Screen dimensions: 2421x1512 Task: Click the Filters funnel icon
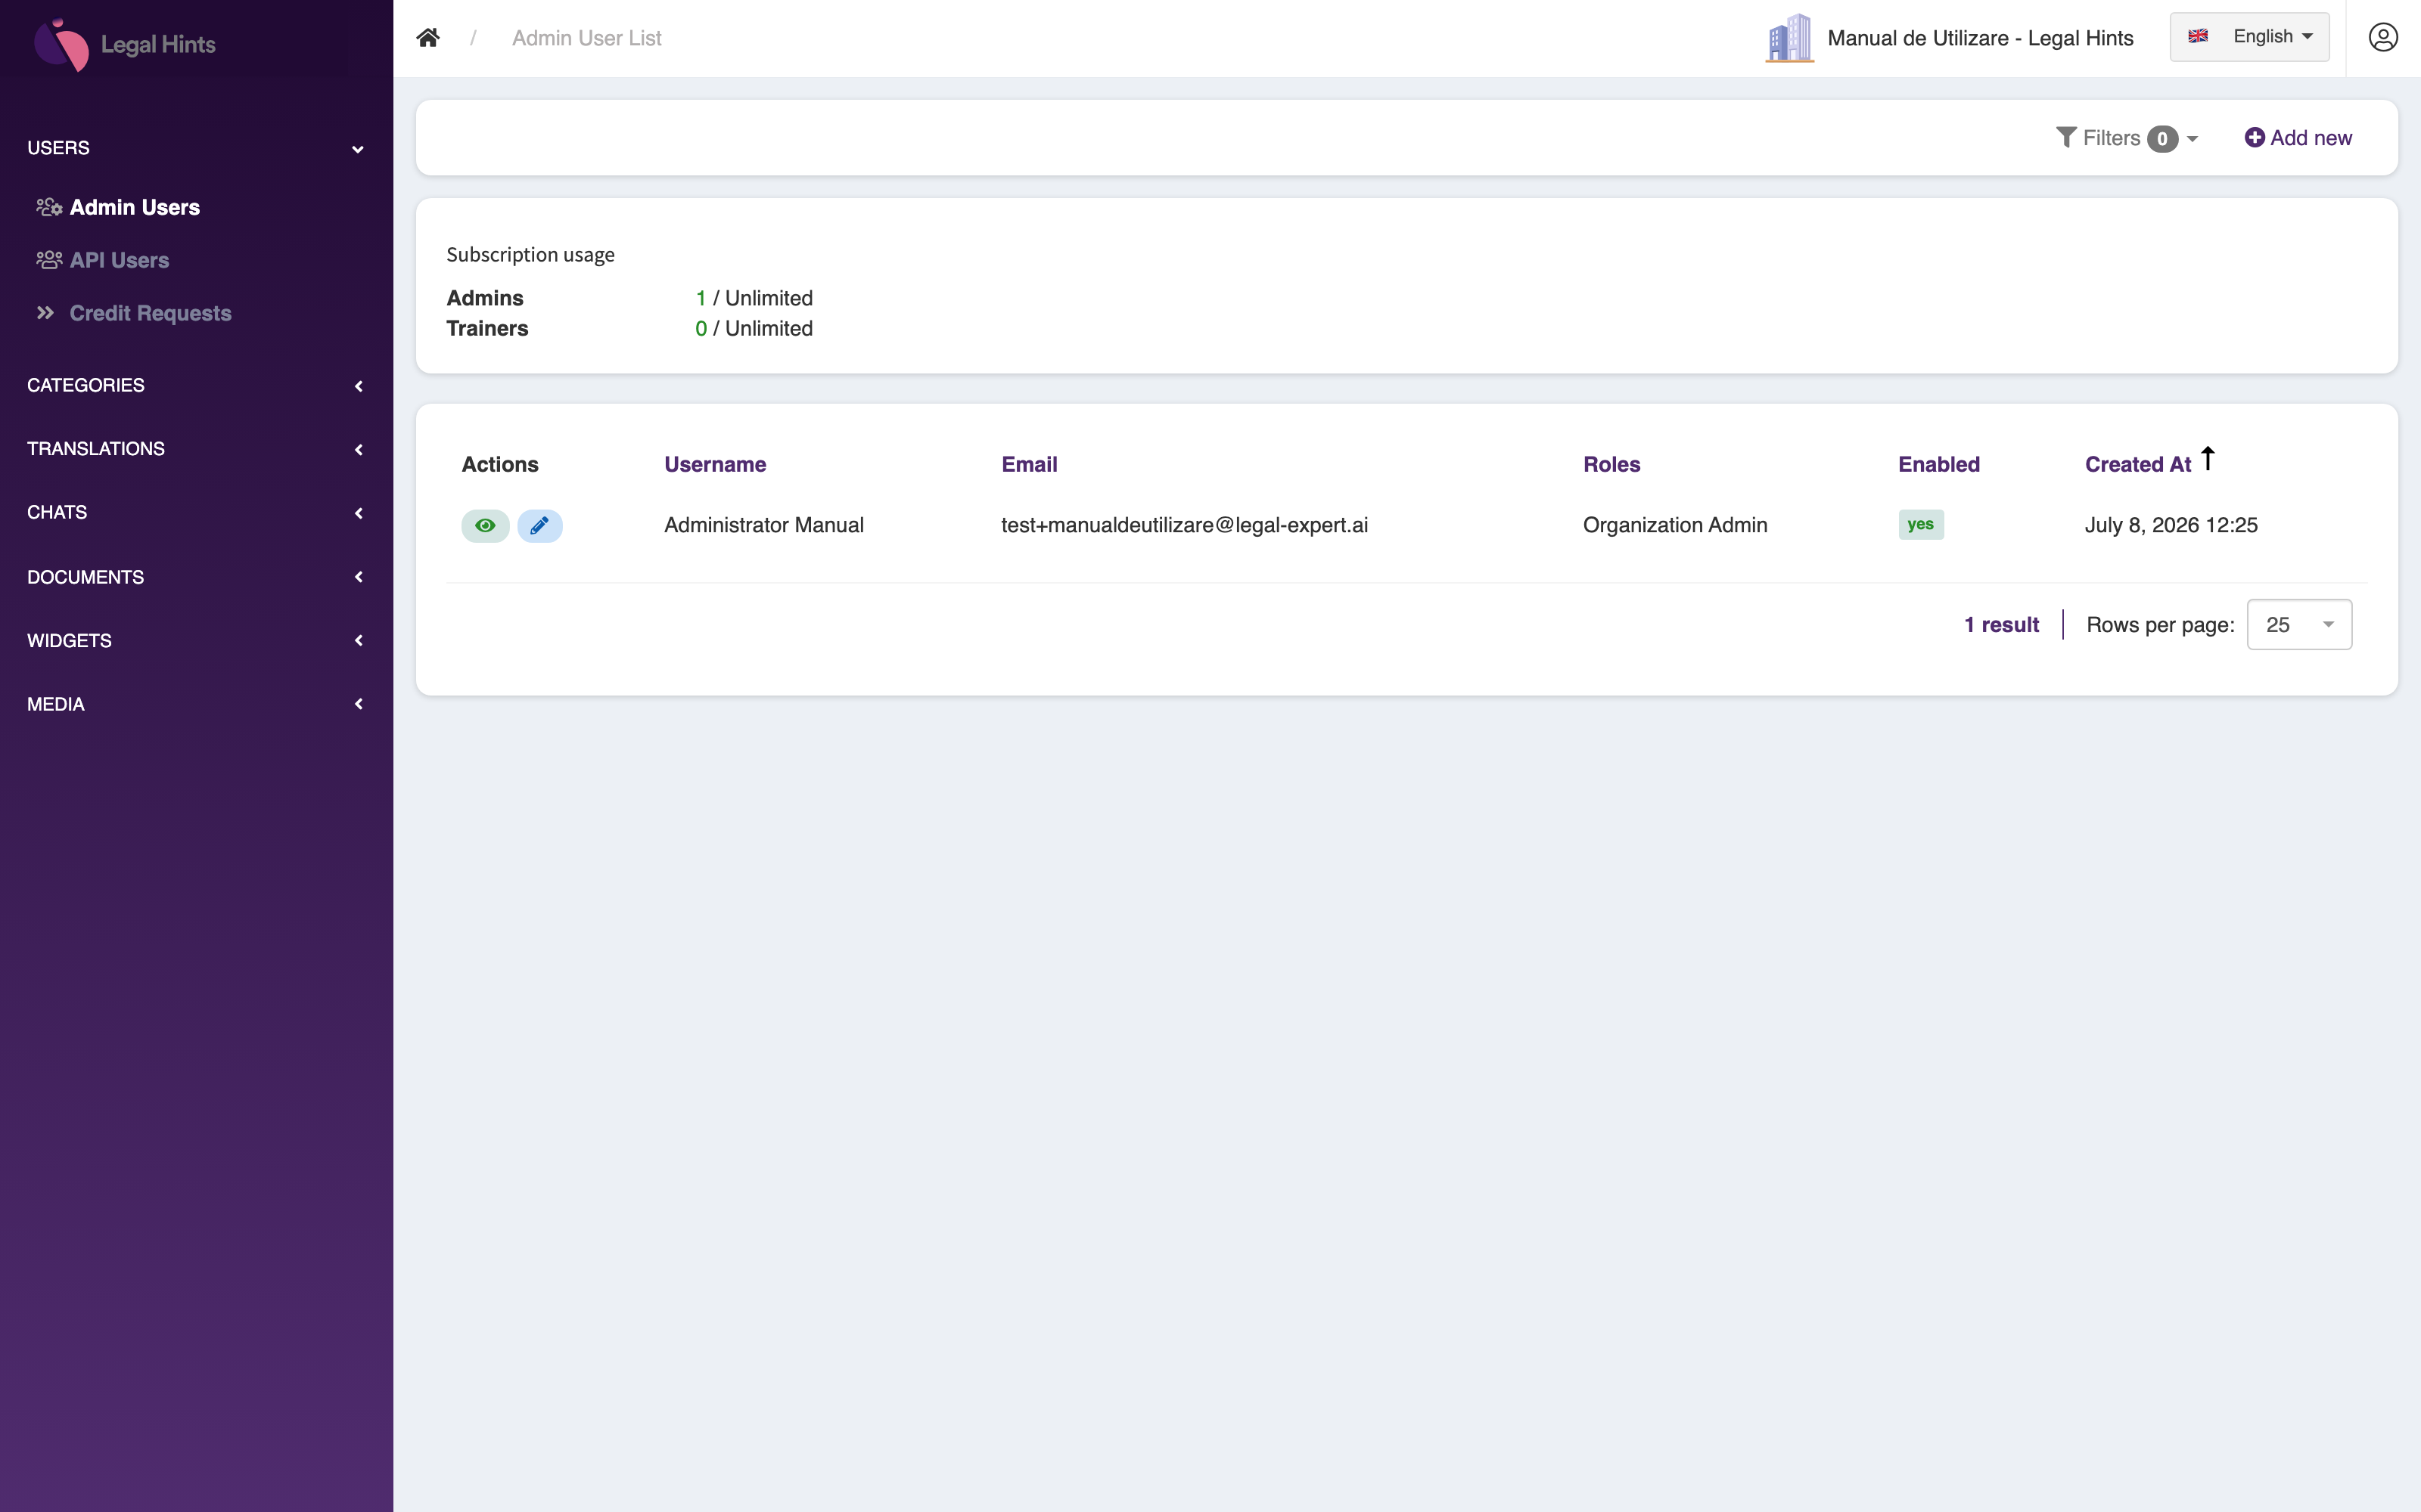[x=2066, y=137]
